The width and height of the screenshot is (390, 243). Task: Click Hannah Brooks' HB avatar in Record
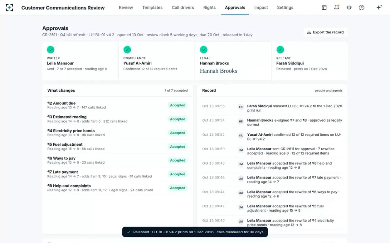(241, 121)
